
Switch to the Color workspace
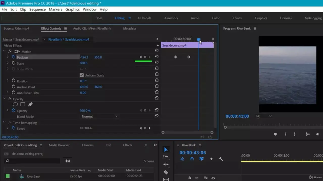coord(216,18)
